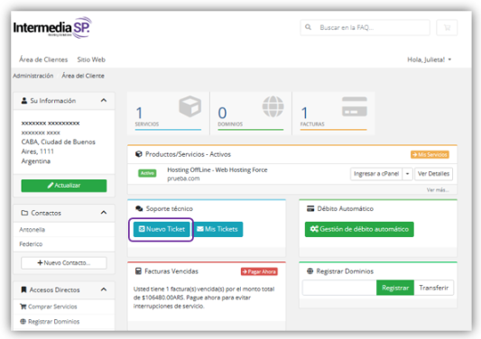Click the Transferir domain button

pyautogui.click(x=434, y=288)
